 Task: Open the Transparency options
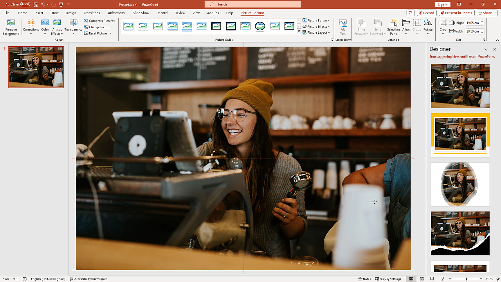coord(73,27)
